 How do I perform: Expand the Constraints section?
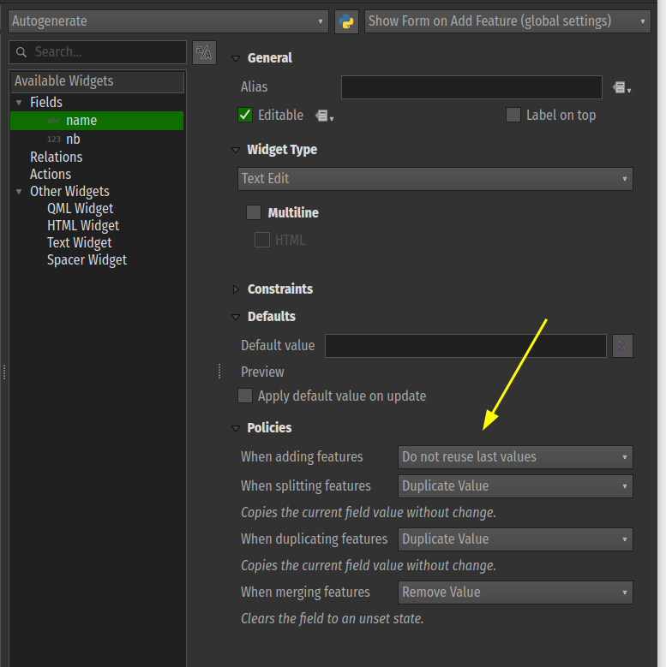coord(237,289)
